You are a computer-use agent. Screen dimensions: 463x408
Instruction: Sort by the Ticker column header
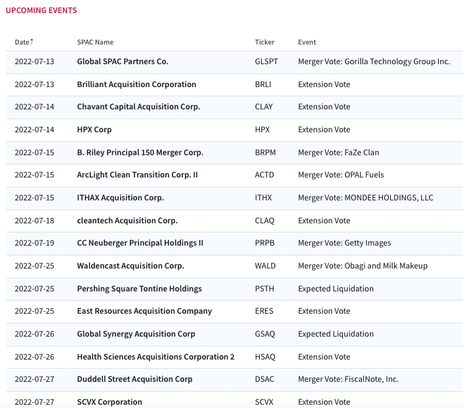pyautogui.click(x=264, y=42)
